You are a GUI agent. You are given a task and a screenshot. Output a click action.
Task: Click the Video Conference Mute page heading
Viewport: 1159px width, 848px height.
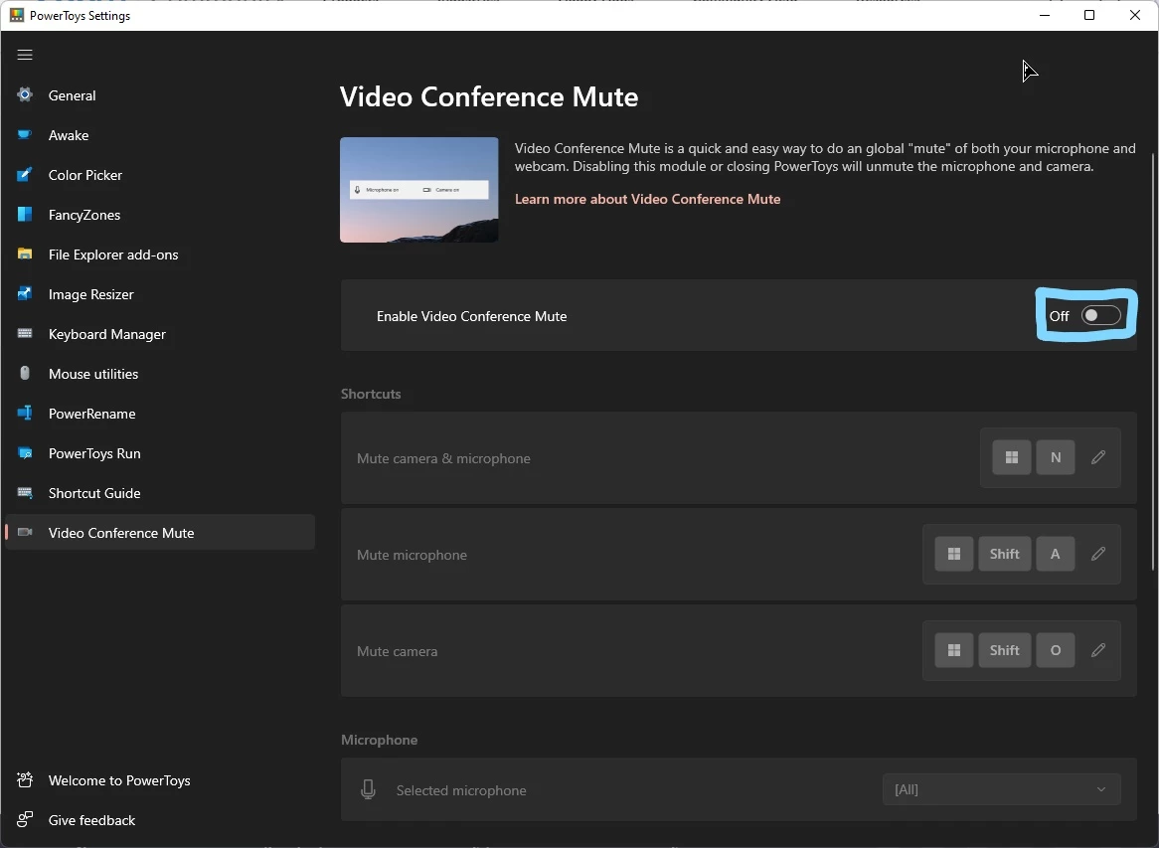pyautogui.click(x=489, y=96)
